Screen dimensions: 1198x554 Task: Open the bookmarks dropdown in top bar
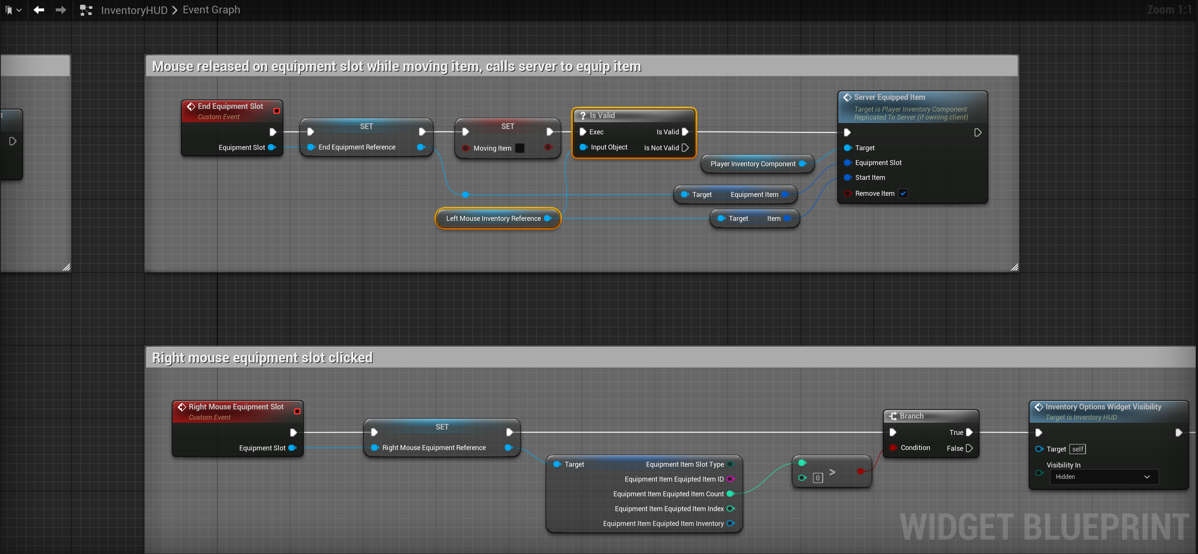(13, 10)
